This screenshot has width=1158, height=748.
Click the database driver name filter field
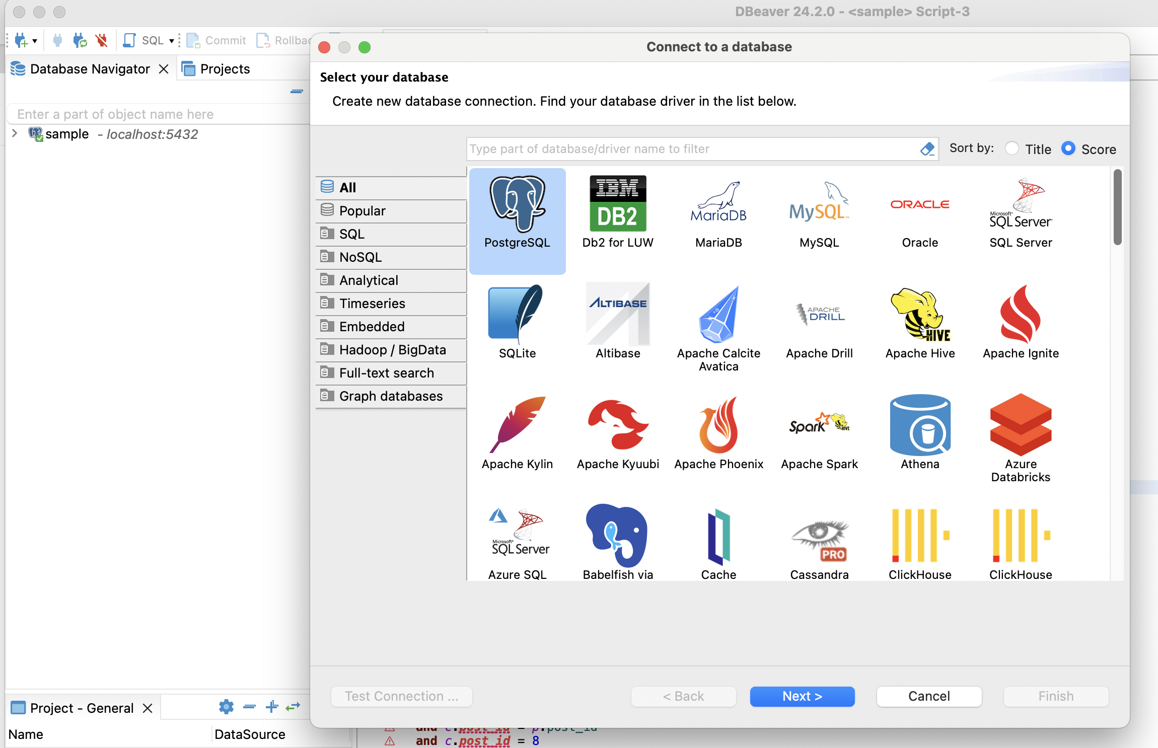coord(692,149)
